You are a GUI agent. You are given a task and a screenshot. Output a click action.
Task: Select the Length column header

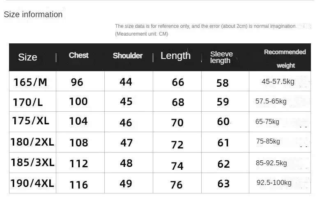click(x=175, y=56)
